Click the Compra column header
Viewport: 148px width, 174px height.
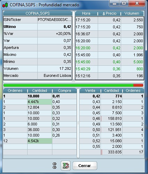click(x=65, y=90)
